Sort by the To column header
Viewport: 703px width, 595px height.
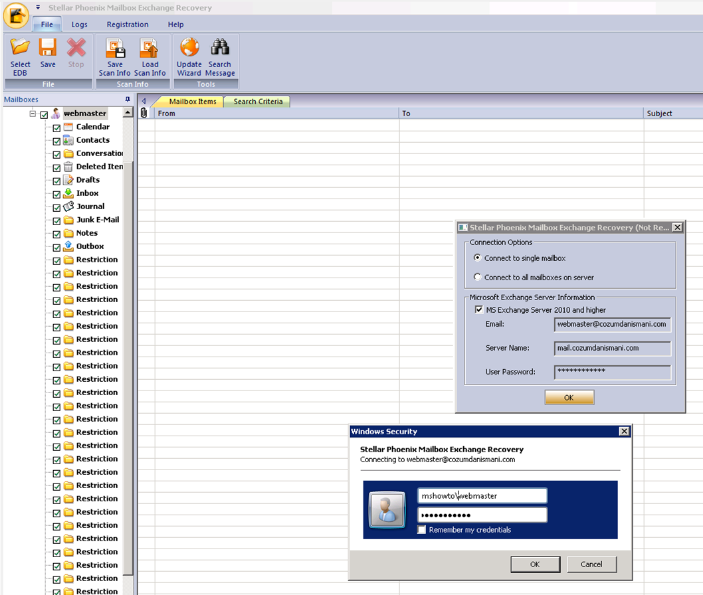coord(521,114)
